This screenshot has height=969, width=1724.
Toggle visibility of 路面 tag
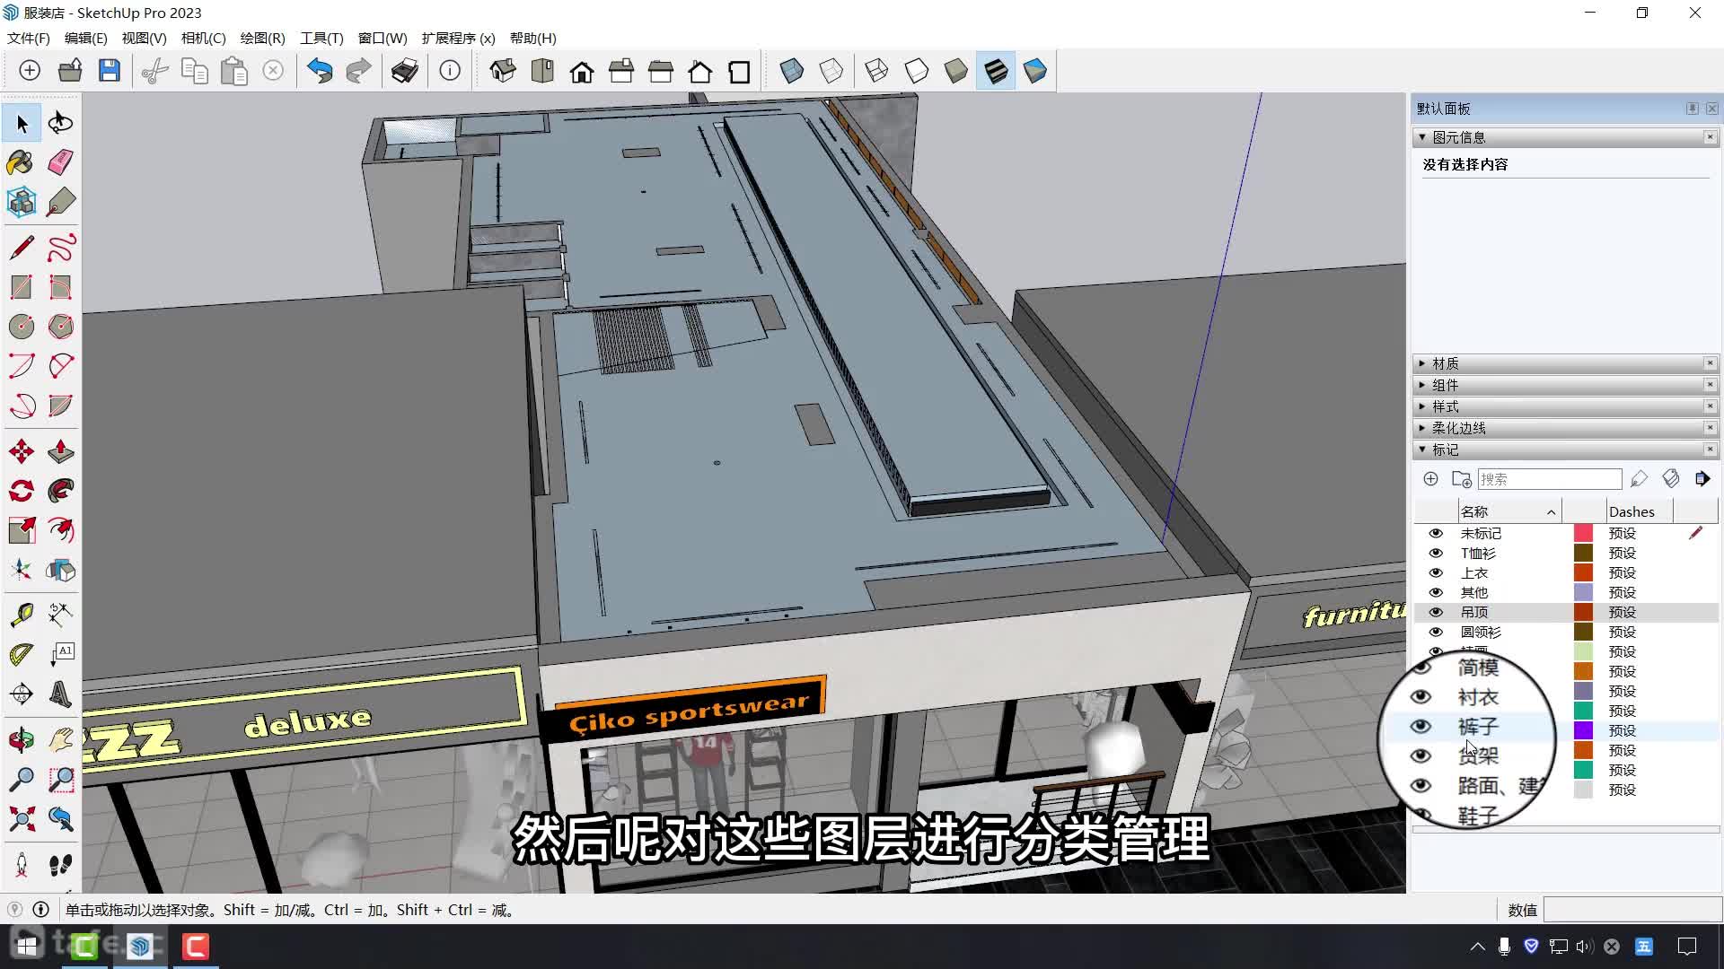[x=1421, y=785]
